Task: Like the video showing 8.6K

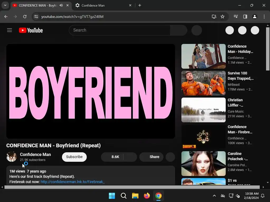Action: click(x=112, y=157)
